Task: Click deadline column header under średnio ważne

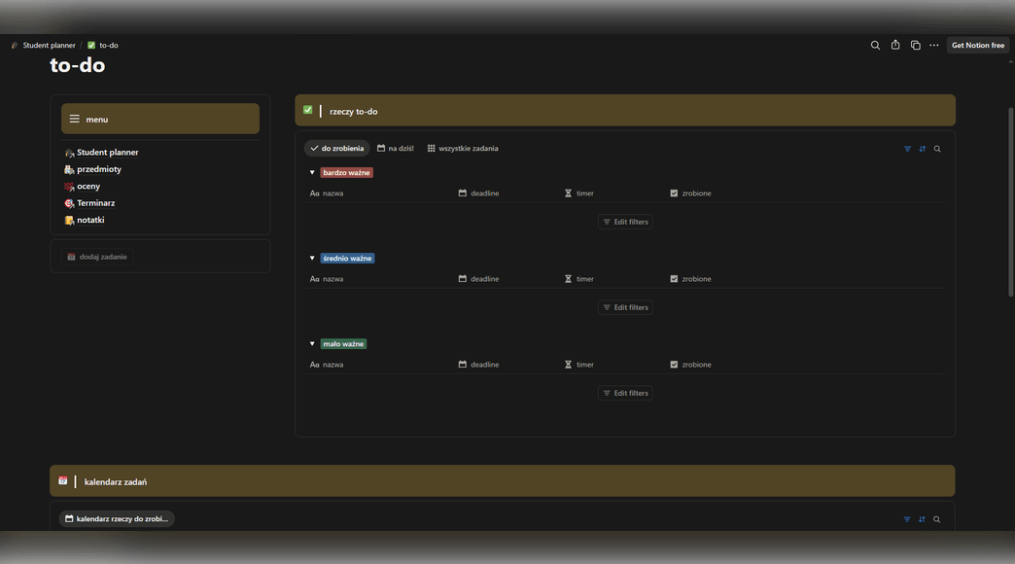Action: point(478,278)
